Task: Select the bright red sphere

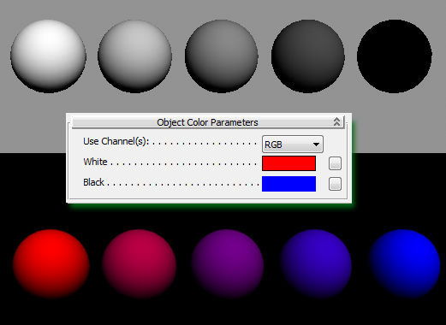Action: click(51, 263)
